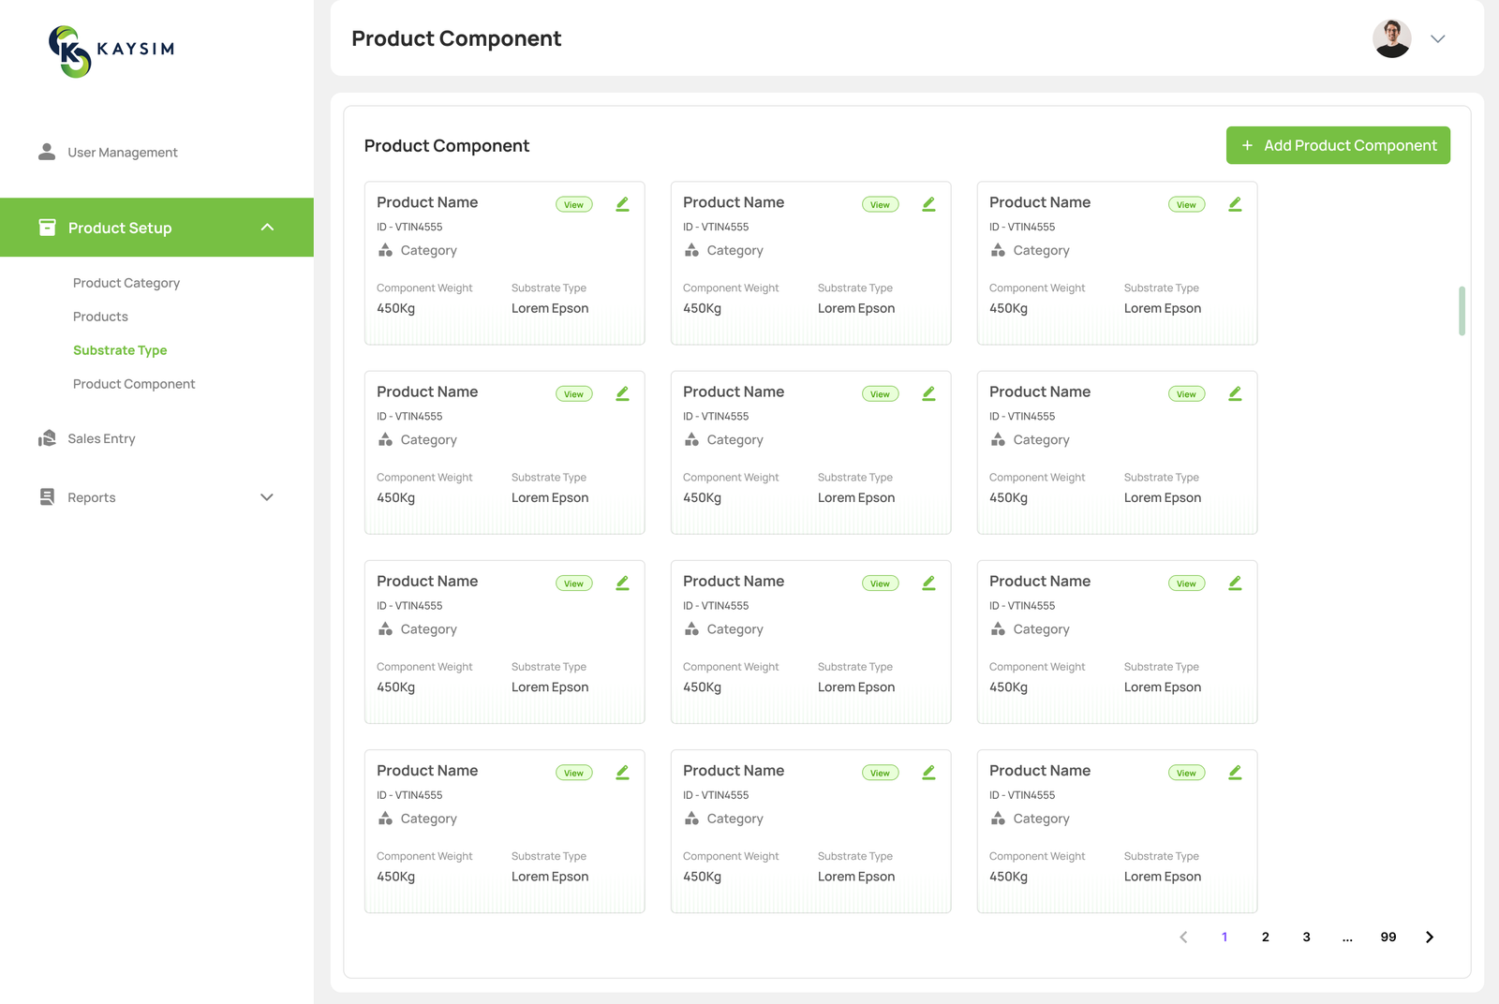Collapse the Product Setup menu chevron
This screenshot has width=1499, height=1004.
(x=267, y=228)
